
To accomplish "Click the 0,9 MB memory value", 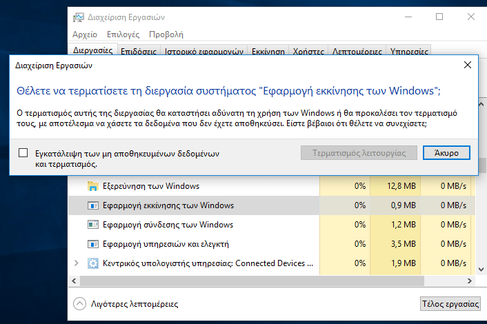I will pyautogui.click(x=403, y=205).
